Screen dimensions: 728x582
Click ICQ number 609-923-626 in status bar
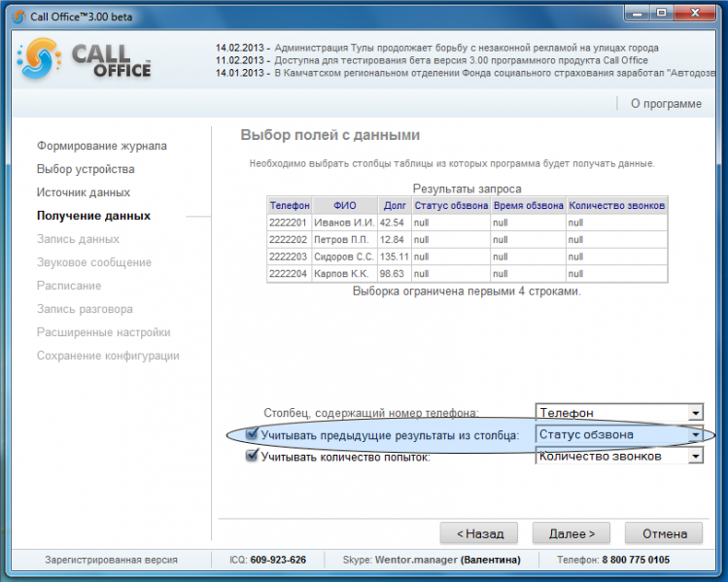tap(278, 560)
